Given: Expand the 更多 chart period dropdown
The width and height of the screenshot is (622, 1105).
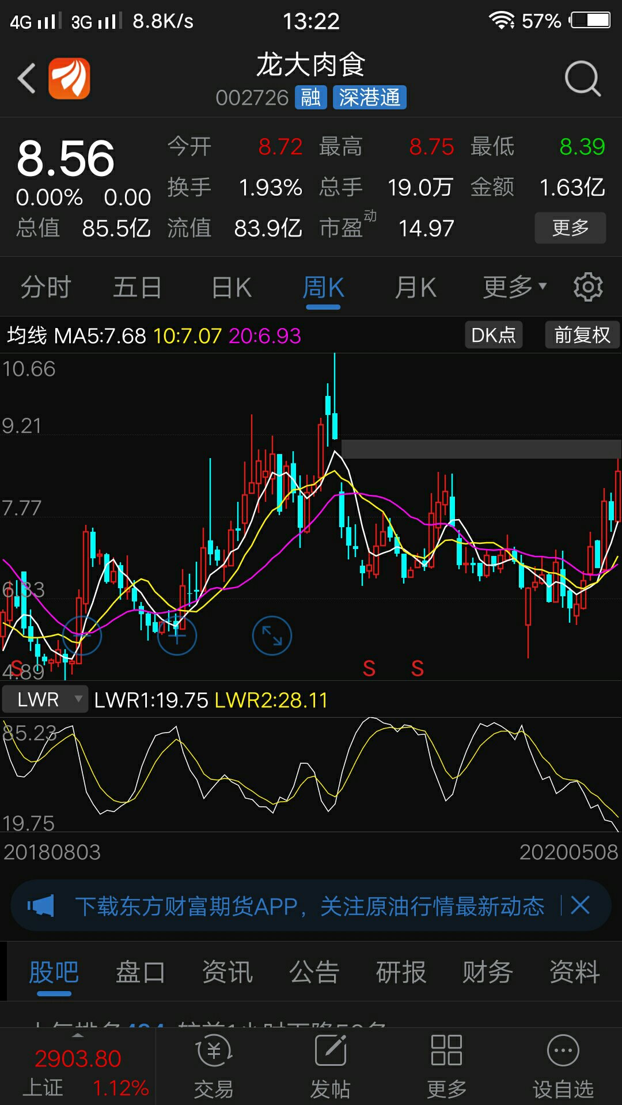Looking at the screenshot, I should pyautogui.click(x=514, y=287).
